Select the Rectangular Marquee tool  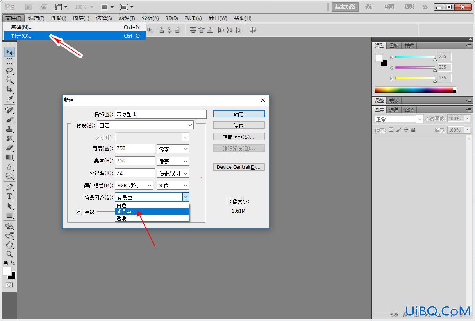9,61
